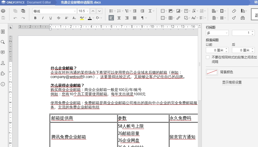Click 显示高级设置 link
Image resolution: width=258 pixels, height=147 pixels.
point(232,82)
